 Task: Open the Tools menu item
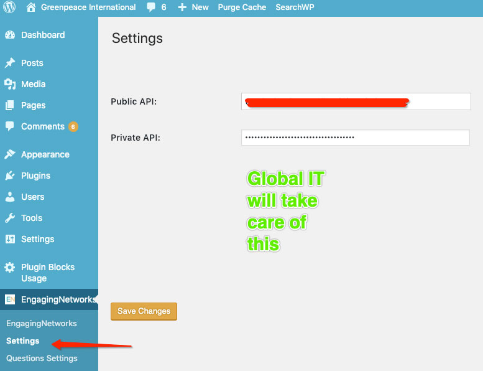click(x=32, y=218)
